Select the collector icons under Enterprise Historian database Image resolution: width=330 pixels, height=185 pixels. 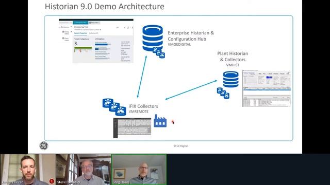(159, 52)
